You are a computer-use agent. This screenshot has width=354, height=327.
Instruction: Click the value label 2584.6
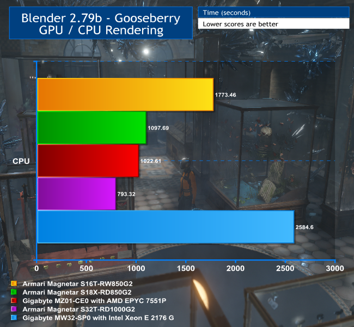point(304,227)
